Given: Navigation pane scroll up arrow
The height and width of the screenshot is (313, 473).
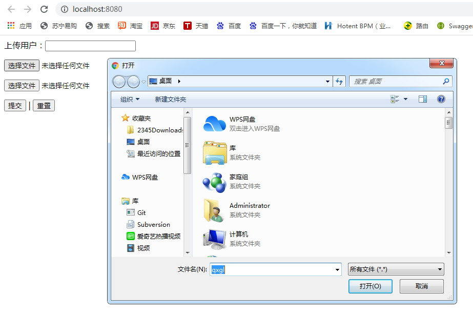Looking at the screenshot, I should coord(188,112).
